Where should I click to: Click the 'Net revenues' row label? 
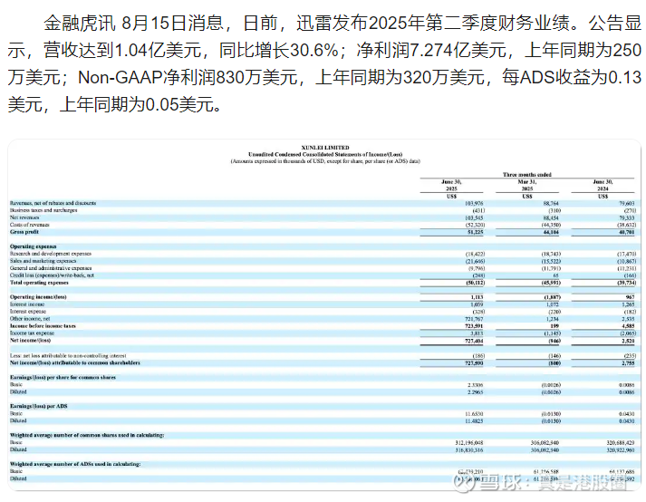pos(24,217)
